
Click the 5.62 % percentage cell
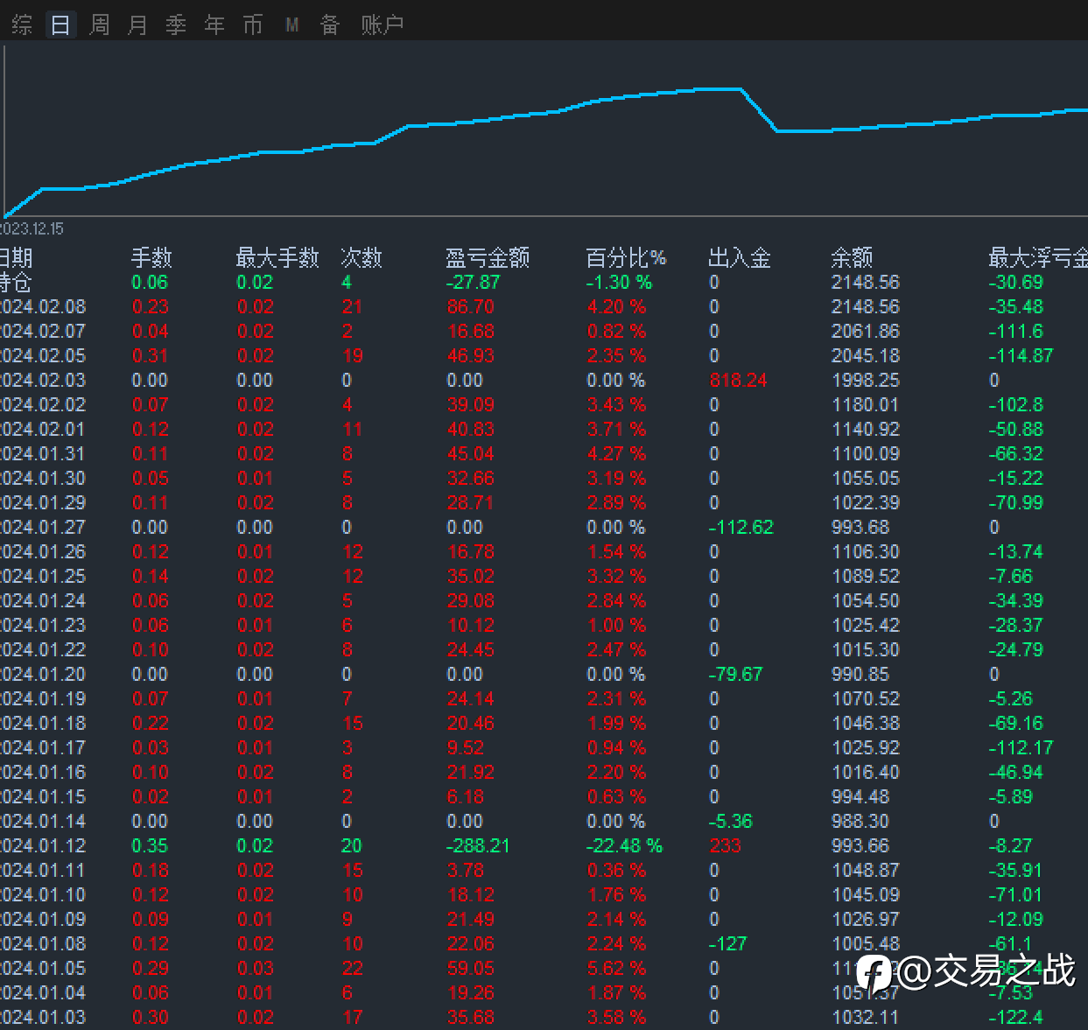(616, 969)
